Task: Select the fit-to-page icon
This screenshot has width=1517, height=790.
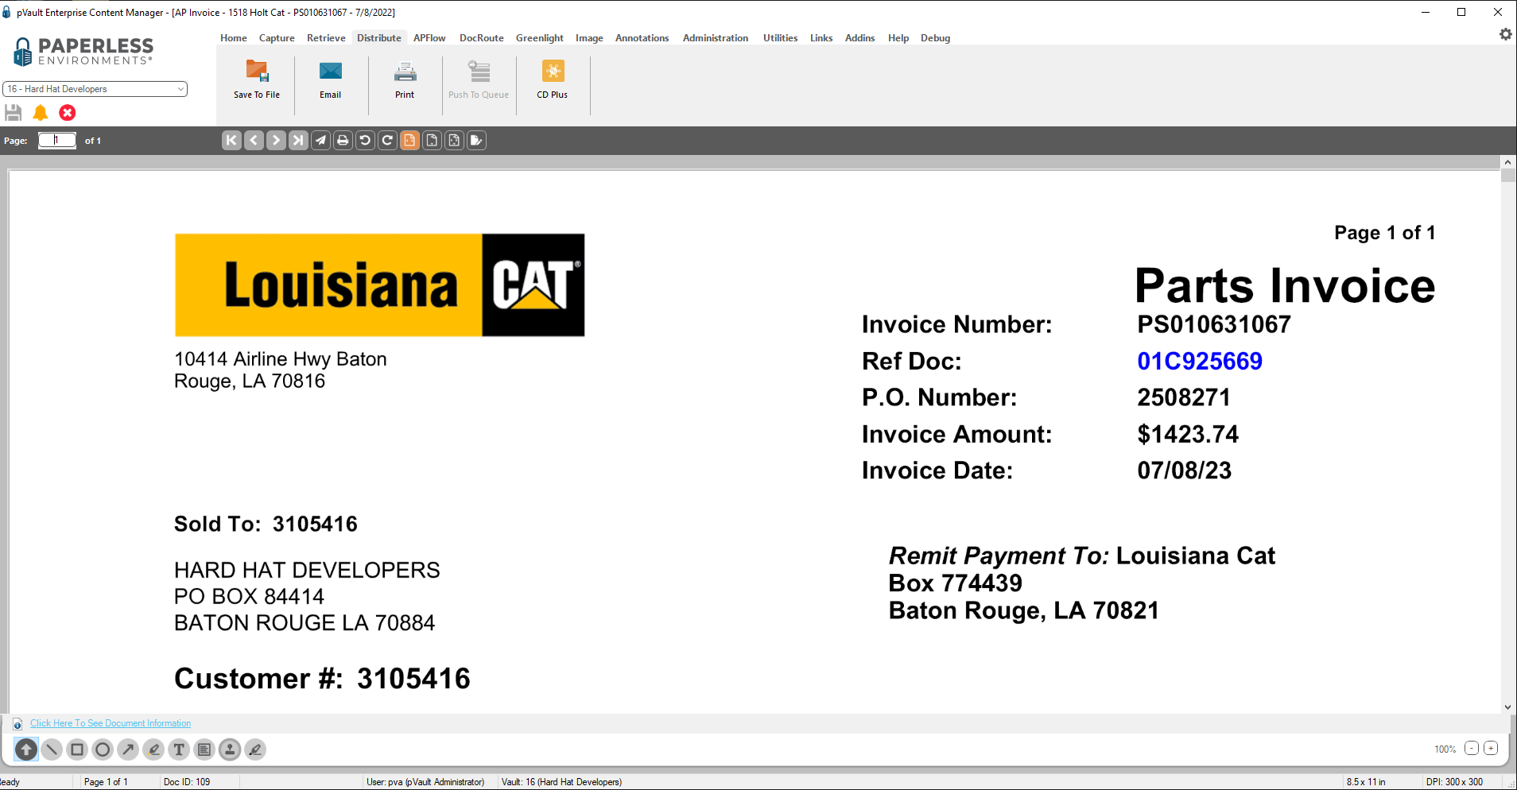Action: pyautogui.click(x=454, y=141)
